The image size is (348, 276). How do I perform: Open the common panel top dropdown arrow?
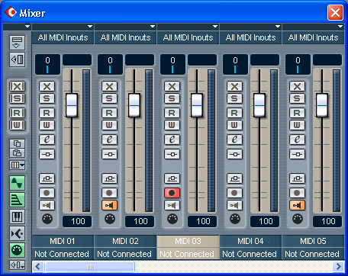[27, 27]
